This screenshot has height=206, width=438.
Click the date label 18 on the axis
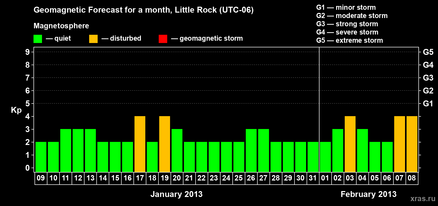152,178
